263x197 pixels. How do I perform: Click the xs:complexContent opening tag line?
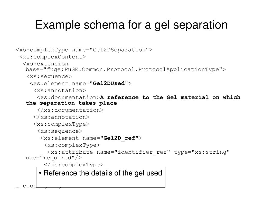click(x=52, y=57)
